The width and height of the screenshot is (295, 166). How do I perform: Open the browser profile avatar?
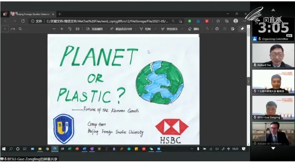coord(236,21)
